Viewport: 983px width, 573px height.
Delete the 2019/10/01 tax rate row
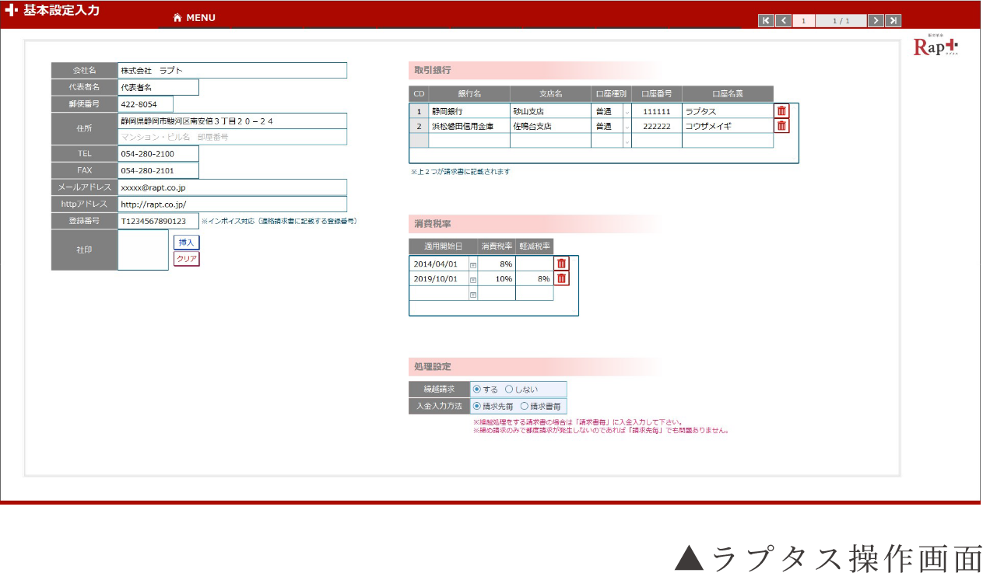coord(561,278)
